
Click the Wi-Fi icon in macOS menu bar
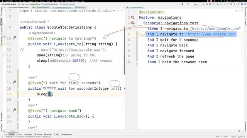(221, 1)
